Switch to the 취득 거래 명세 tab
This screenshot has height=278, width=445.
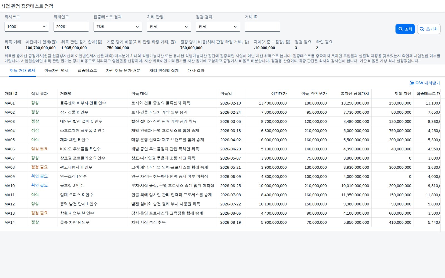(x=23, y=71)
